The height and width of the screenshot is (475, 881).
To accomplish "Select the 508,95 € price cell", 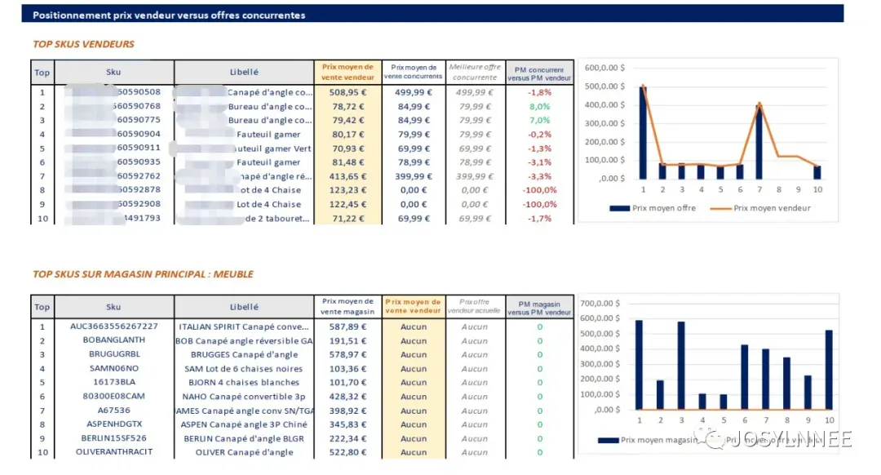I will point(348,92).
